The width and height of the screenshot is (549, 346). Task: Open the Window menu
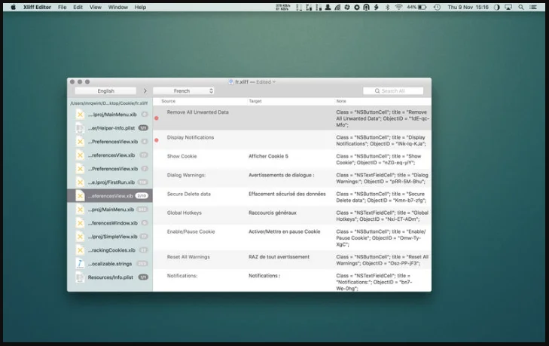point(118,7)
